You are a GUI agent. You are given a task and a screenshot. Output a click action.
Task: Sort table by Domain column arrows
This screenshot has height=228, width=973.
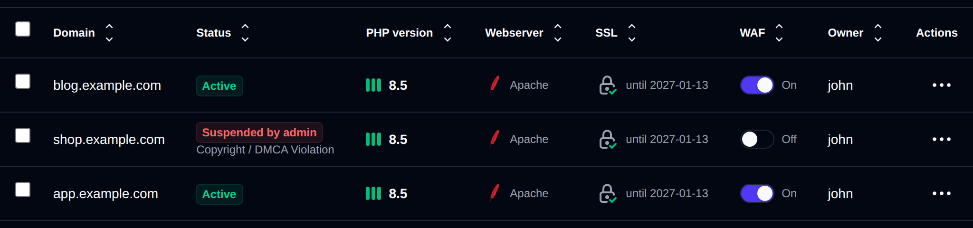point(109,33)
